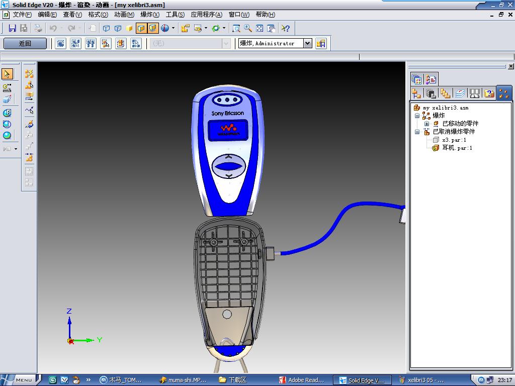Click the sphere with checklist render icon
The height and width of the screenshot is (386, 515).
[7, 113]
